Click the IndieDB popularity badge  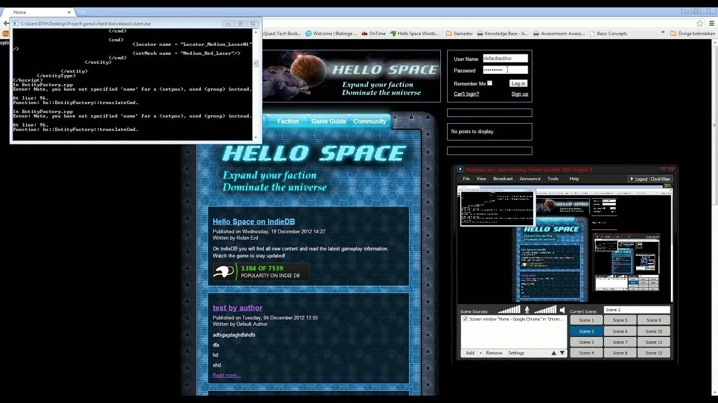[260, 272]
